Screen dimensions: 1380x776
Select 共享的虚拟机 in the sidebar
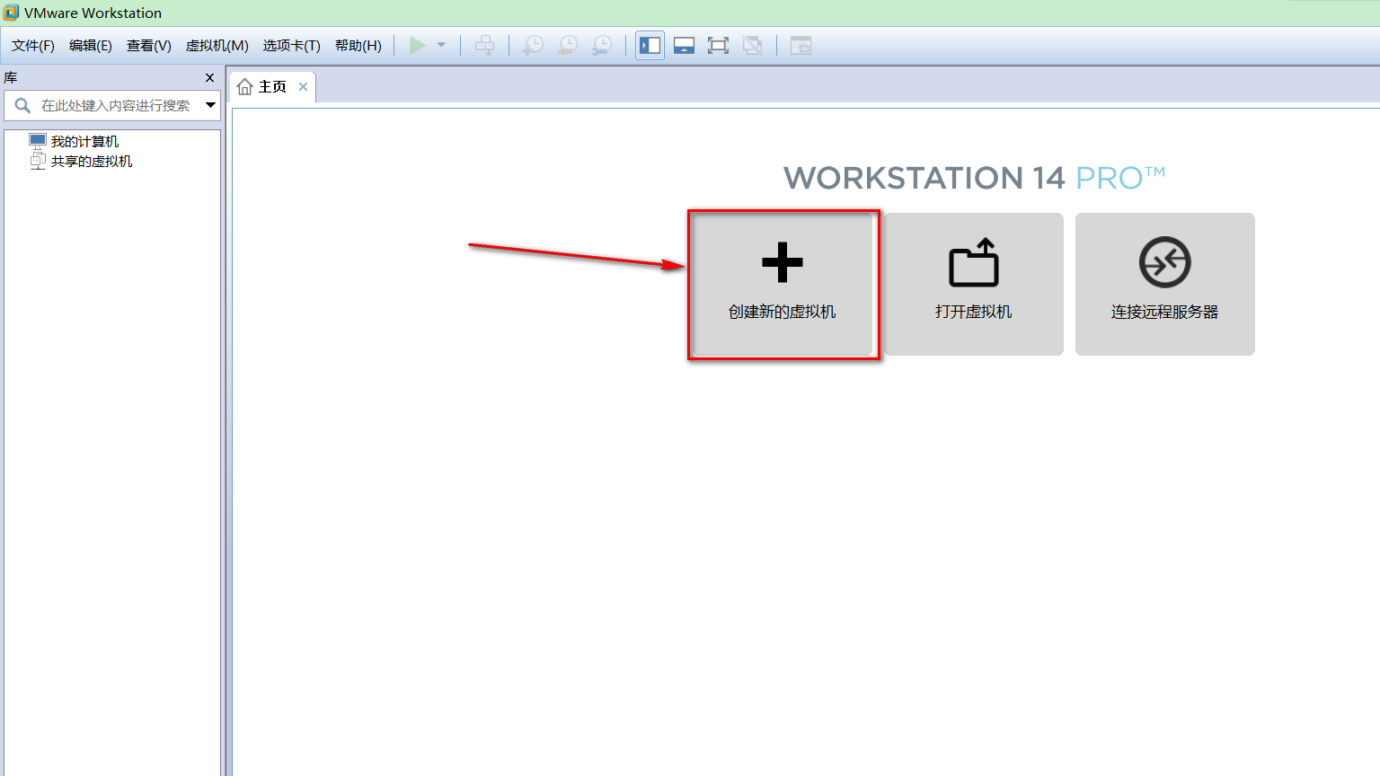tap(89, 161)
